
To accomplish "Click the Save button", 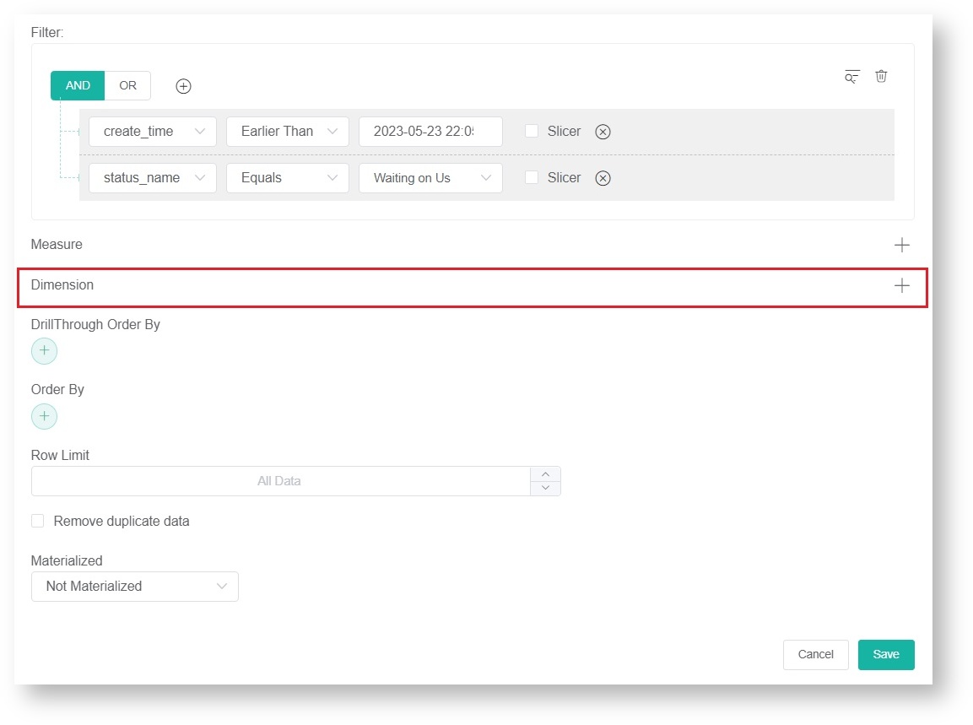I will pyautogui.click(x=885, y=655).
